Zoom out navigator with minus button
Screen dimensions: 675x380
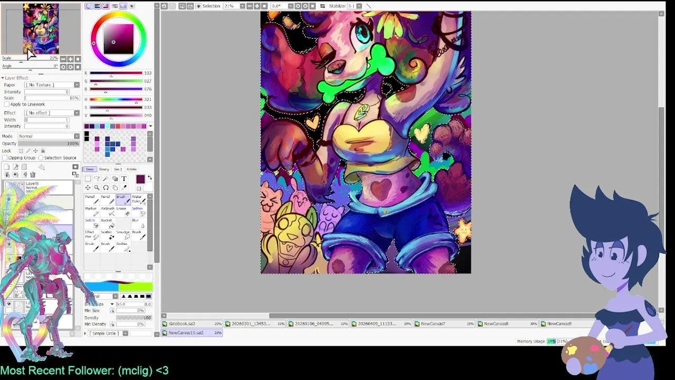tap(63, 59)
